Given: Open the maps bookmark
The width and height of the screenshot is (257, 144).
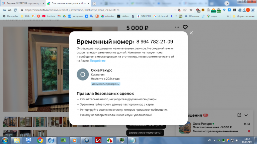Looking at the screenshot, I should click(x=212, y=16).
